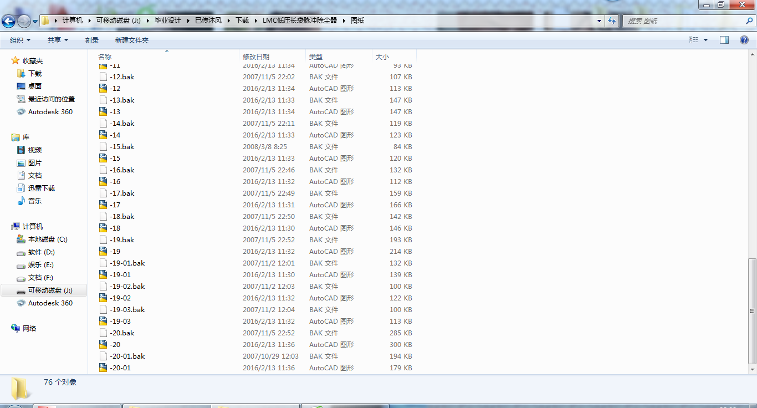Select the AutoCAD drawing icon for -15
The width and height of the screenshot is (757, 408).
pos(103,159)
